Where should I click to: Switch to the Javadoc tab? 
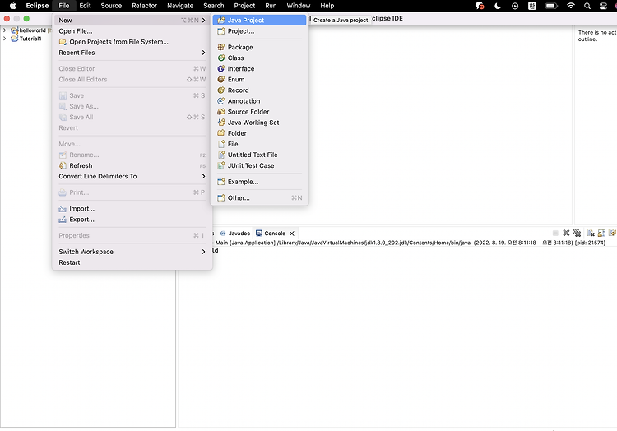(235, 234)
